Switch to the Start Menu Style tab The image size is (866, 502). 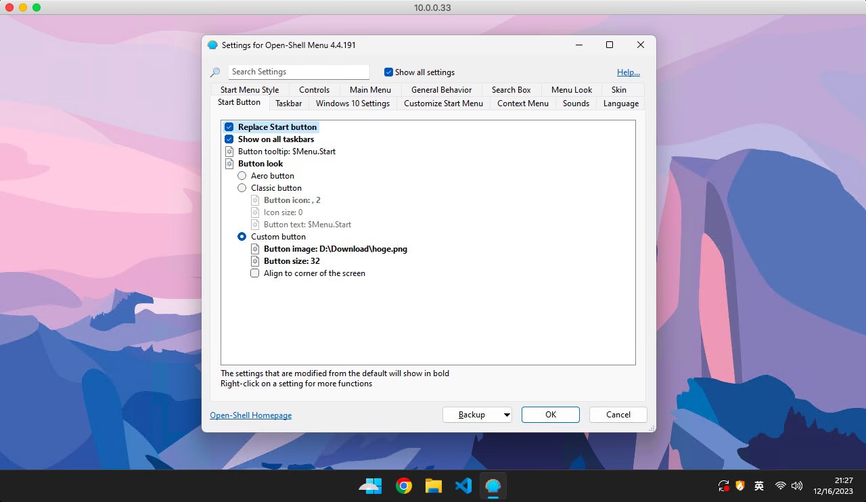click(250, 90)
